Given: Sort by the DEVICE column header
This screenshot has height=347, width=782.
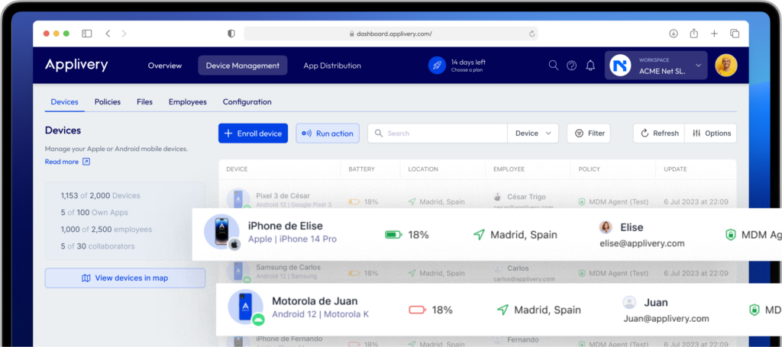Looking at the screenshot, I should 237,169.
